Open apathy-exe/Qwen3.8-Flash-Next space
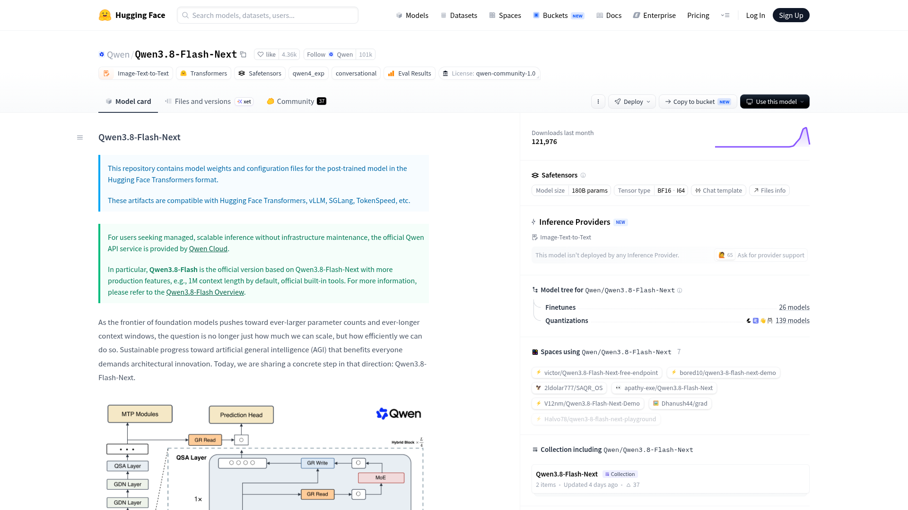The width and height of the screenshot is (908, 510). point(664,388)
